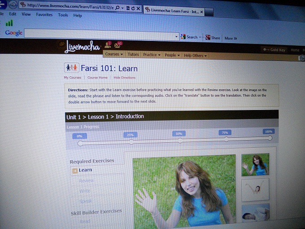Click the Hide Directions link
The width and height of the screenshot is (305, 229).
[x=124, y=78]
